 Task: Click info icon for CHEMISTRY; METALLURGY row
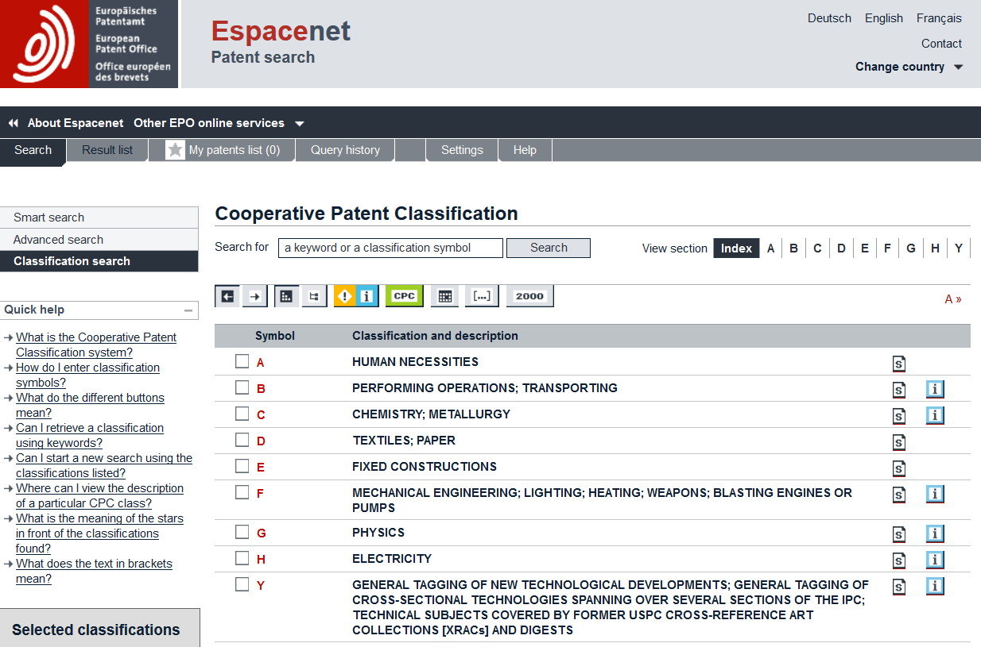coord(935,415)
